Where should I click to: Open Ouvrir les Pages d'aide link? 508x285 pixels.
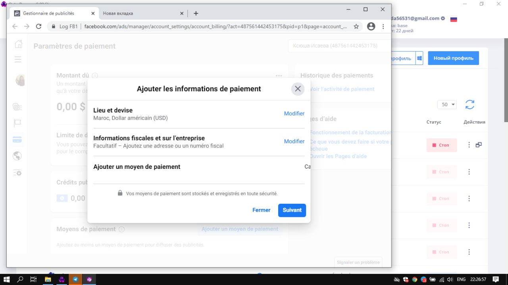coord(338,156)
